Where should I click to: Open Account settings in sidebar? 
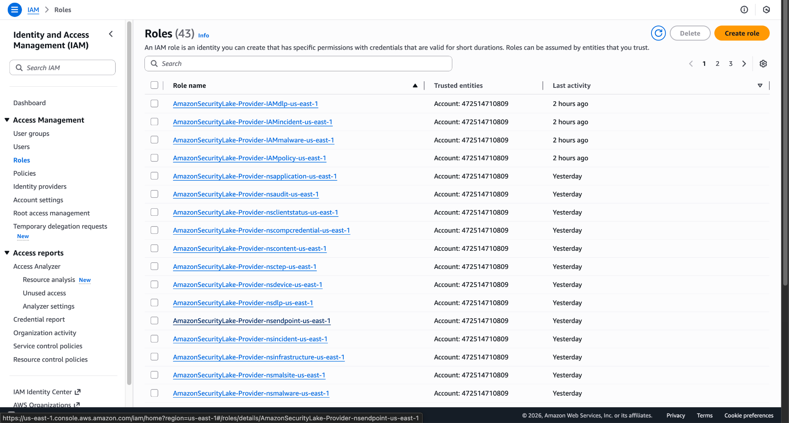click(38, 200)
